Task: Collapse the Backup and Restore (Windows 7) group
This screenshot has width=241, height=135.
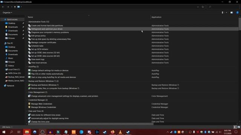Action: (27, 81)
